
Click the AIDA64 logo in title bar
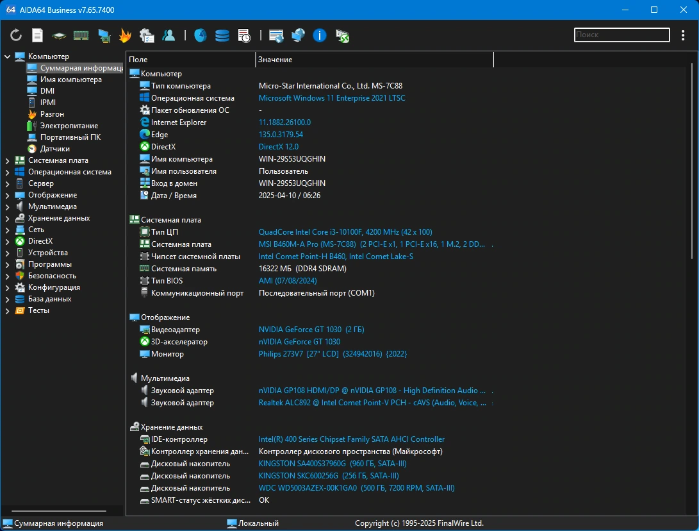11,10
